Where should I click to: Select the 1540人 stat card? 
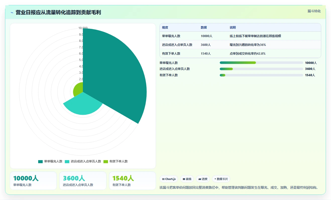132,181
